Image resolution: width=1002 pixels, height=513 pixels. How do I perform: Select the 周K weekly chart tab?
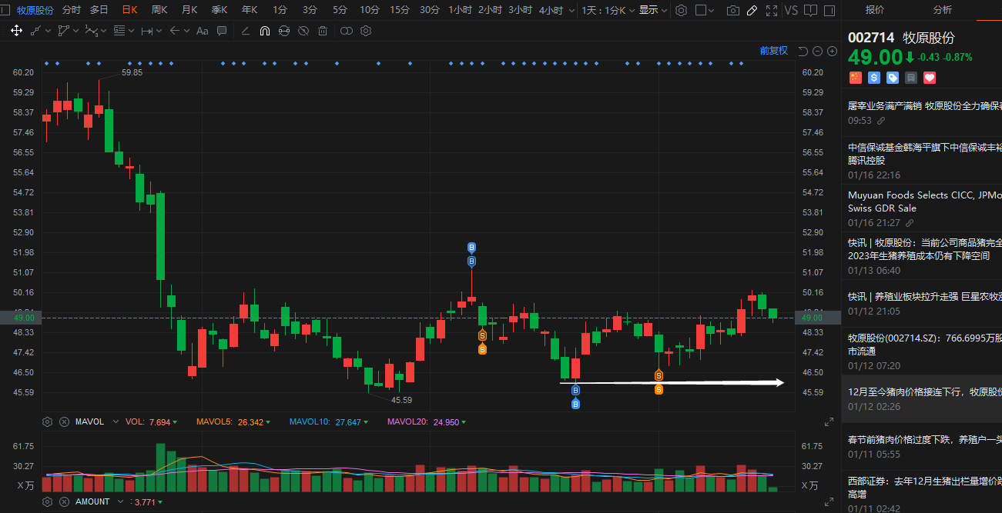point(159,10)
